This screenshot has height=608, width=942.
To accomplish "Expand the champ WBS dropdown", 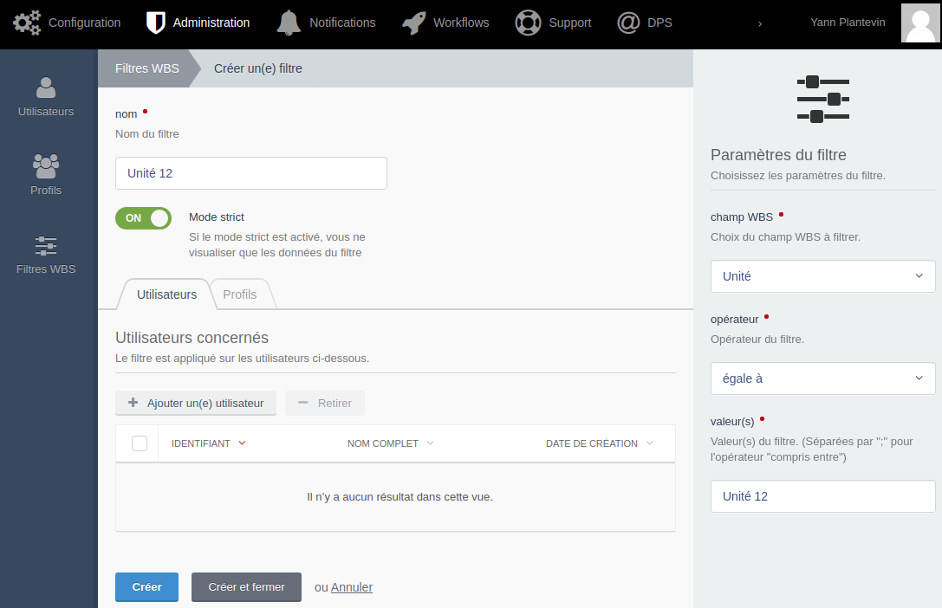I will pyautogui.click(x=822, y=276).
